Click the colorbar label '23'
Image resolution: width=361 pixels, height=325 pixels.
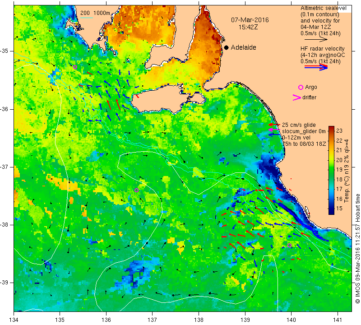pyautogui.click(x=339, y=131)
